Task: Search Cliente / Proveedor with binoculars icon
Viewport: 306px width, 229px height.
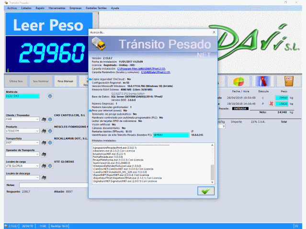Action: pos(44,119)
